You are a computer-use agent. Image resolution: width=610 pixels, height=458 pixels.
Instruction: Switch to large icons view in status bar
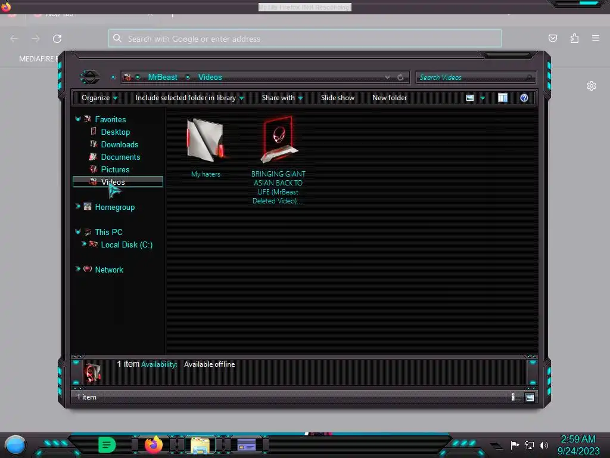point(530,397)
